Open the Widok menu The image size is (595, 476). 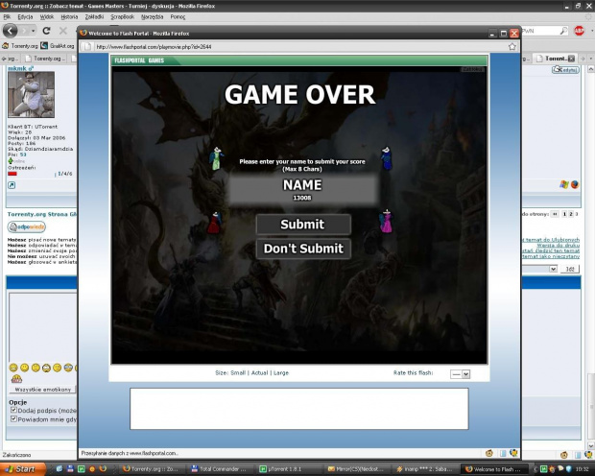(x=47, y=16)
